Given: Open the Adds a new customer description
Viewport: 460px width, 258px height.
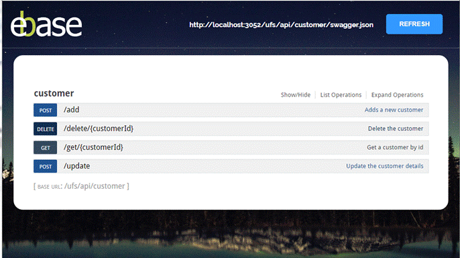Looking at the screenshot, I should pyautogui.click(x=394, y=110).
